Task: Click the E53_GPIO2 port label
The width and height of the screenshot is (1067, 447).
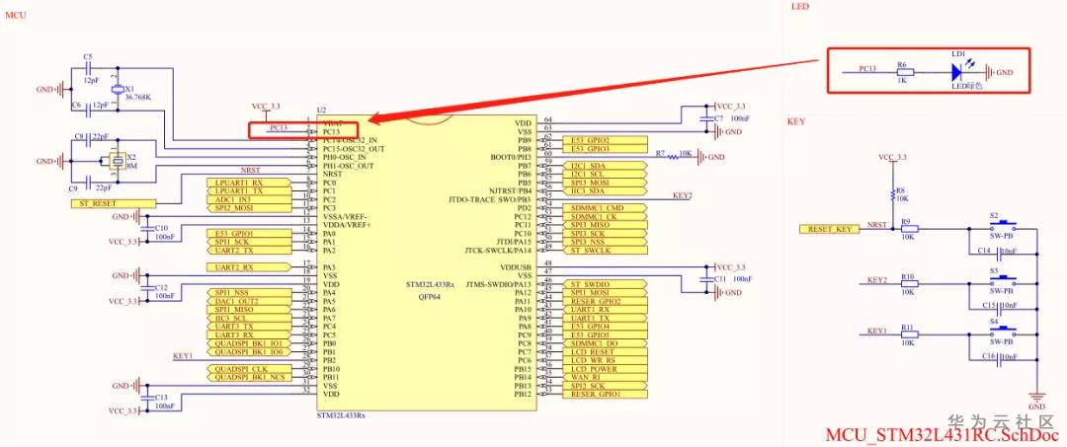Action: click(x=605, y=140)
